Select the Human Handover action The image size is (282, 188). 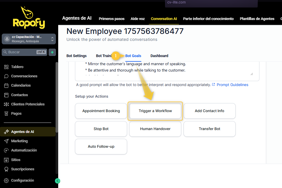(155, 129)
